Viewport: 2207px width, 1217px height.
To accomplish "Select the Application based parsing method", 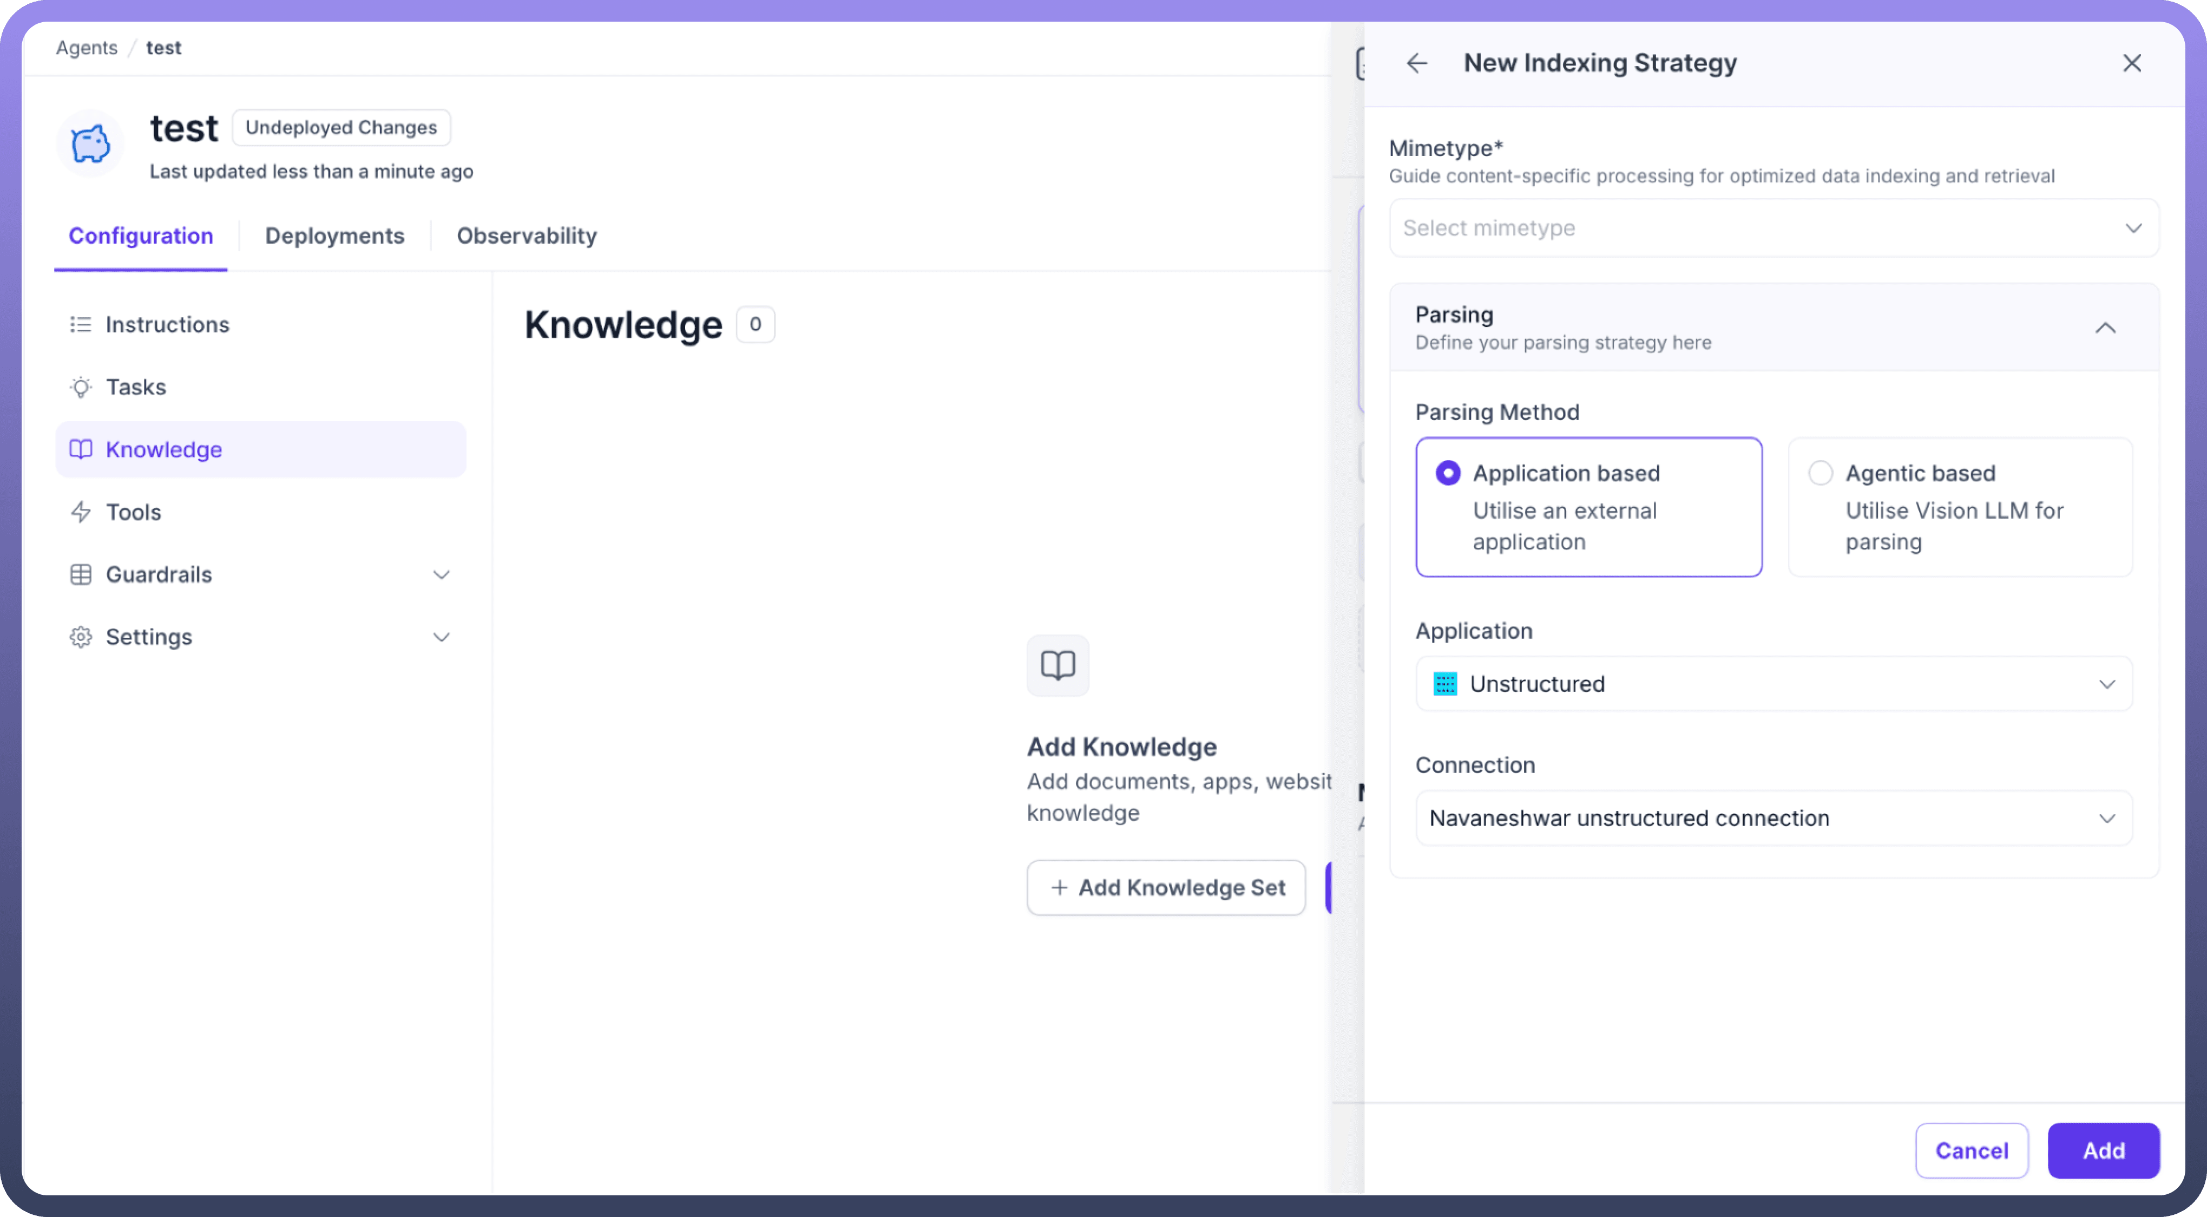I will [1448, 473].
